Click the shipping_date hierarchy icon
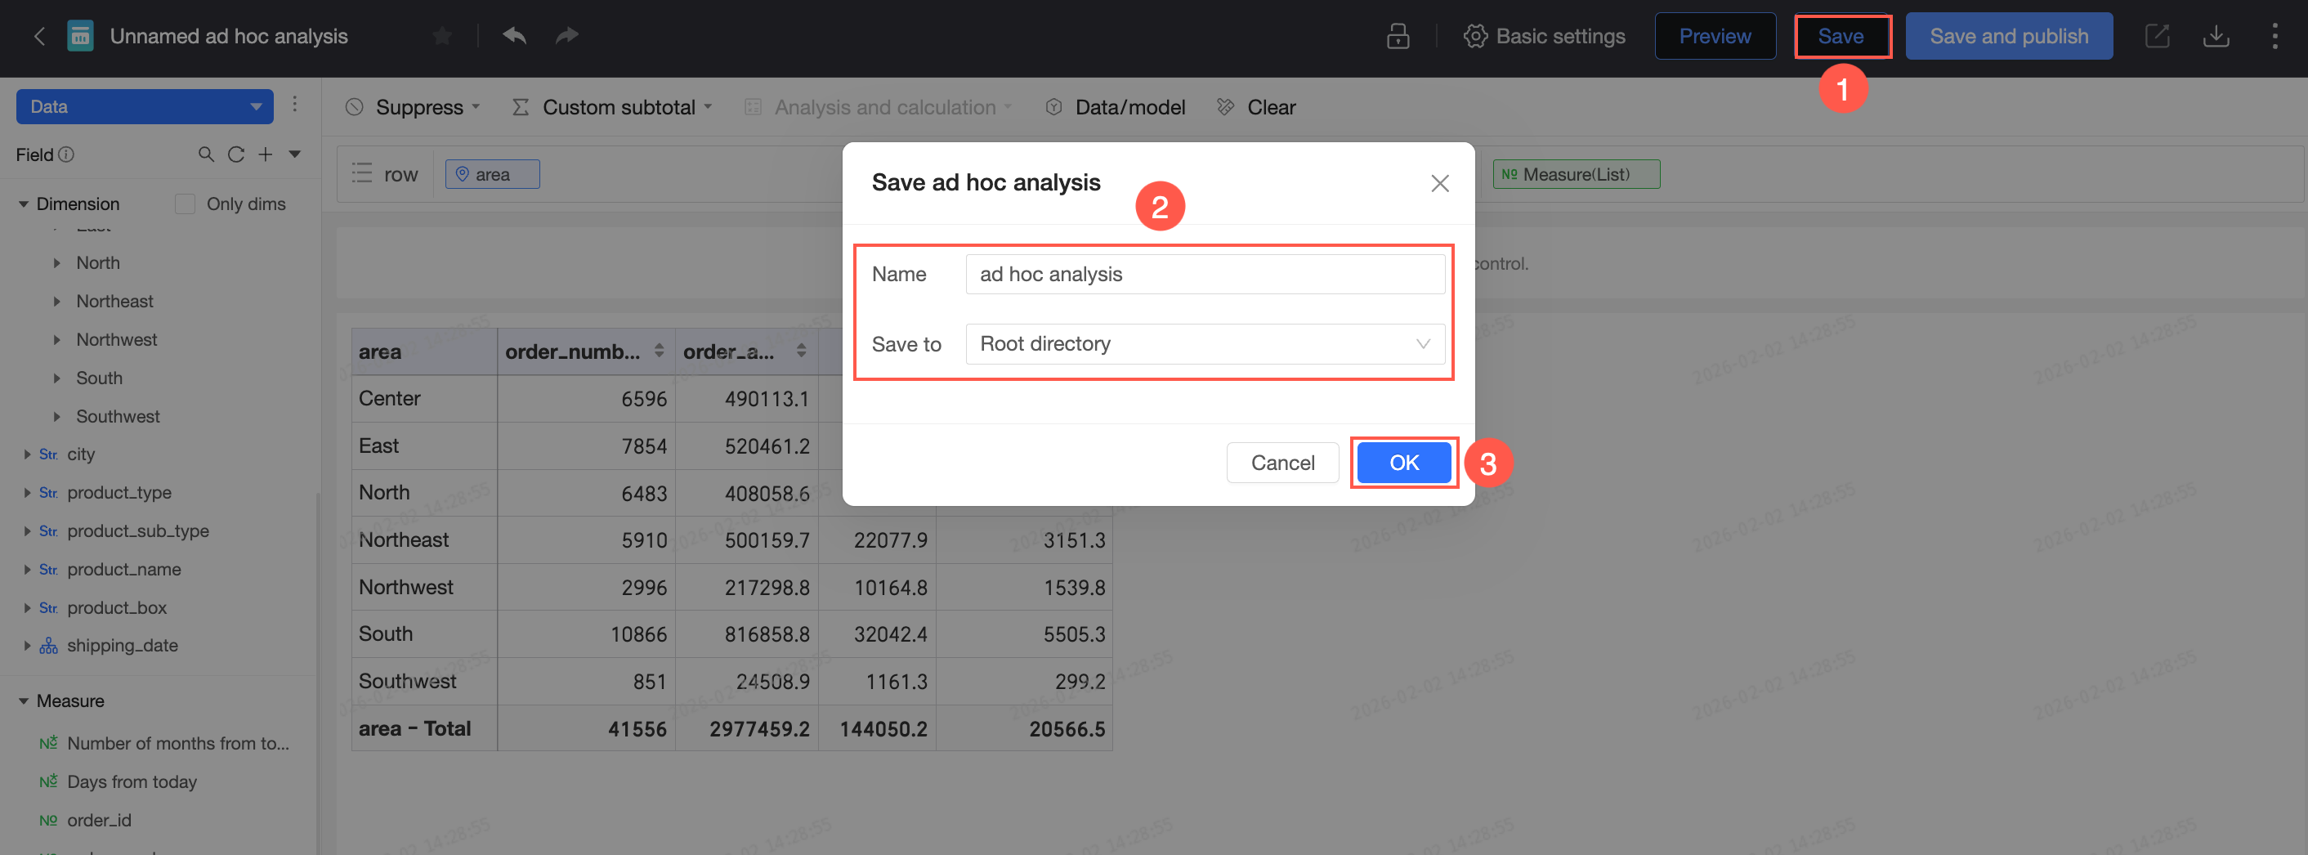Screen dimensions: 2308x855 coord(48,645)
